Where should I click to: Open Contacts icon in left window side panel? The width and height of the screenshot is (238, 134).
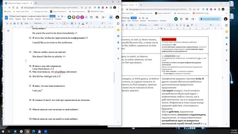click(x=118, y=42)
